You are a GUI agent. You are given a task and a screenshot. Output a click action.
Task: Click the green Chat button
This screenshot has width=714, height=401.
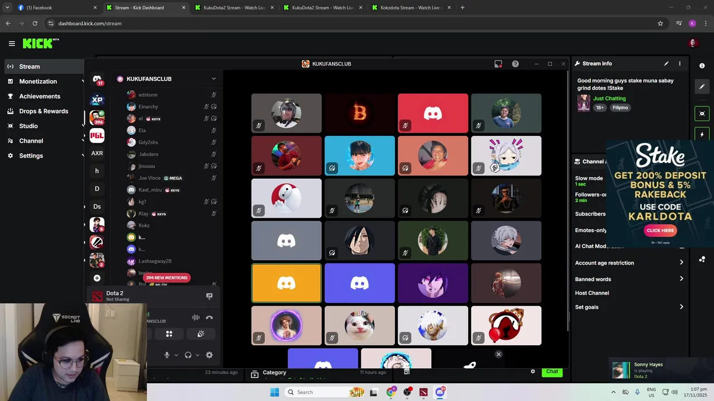[x=552, y=371]
